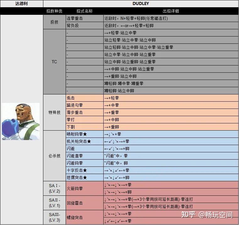Screen dimensions: 239x225
Task: Click the ↓↘→↓↘→+脚 command for 火箭钩拳
Action: click(118, 192)
